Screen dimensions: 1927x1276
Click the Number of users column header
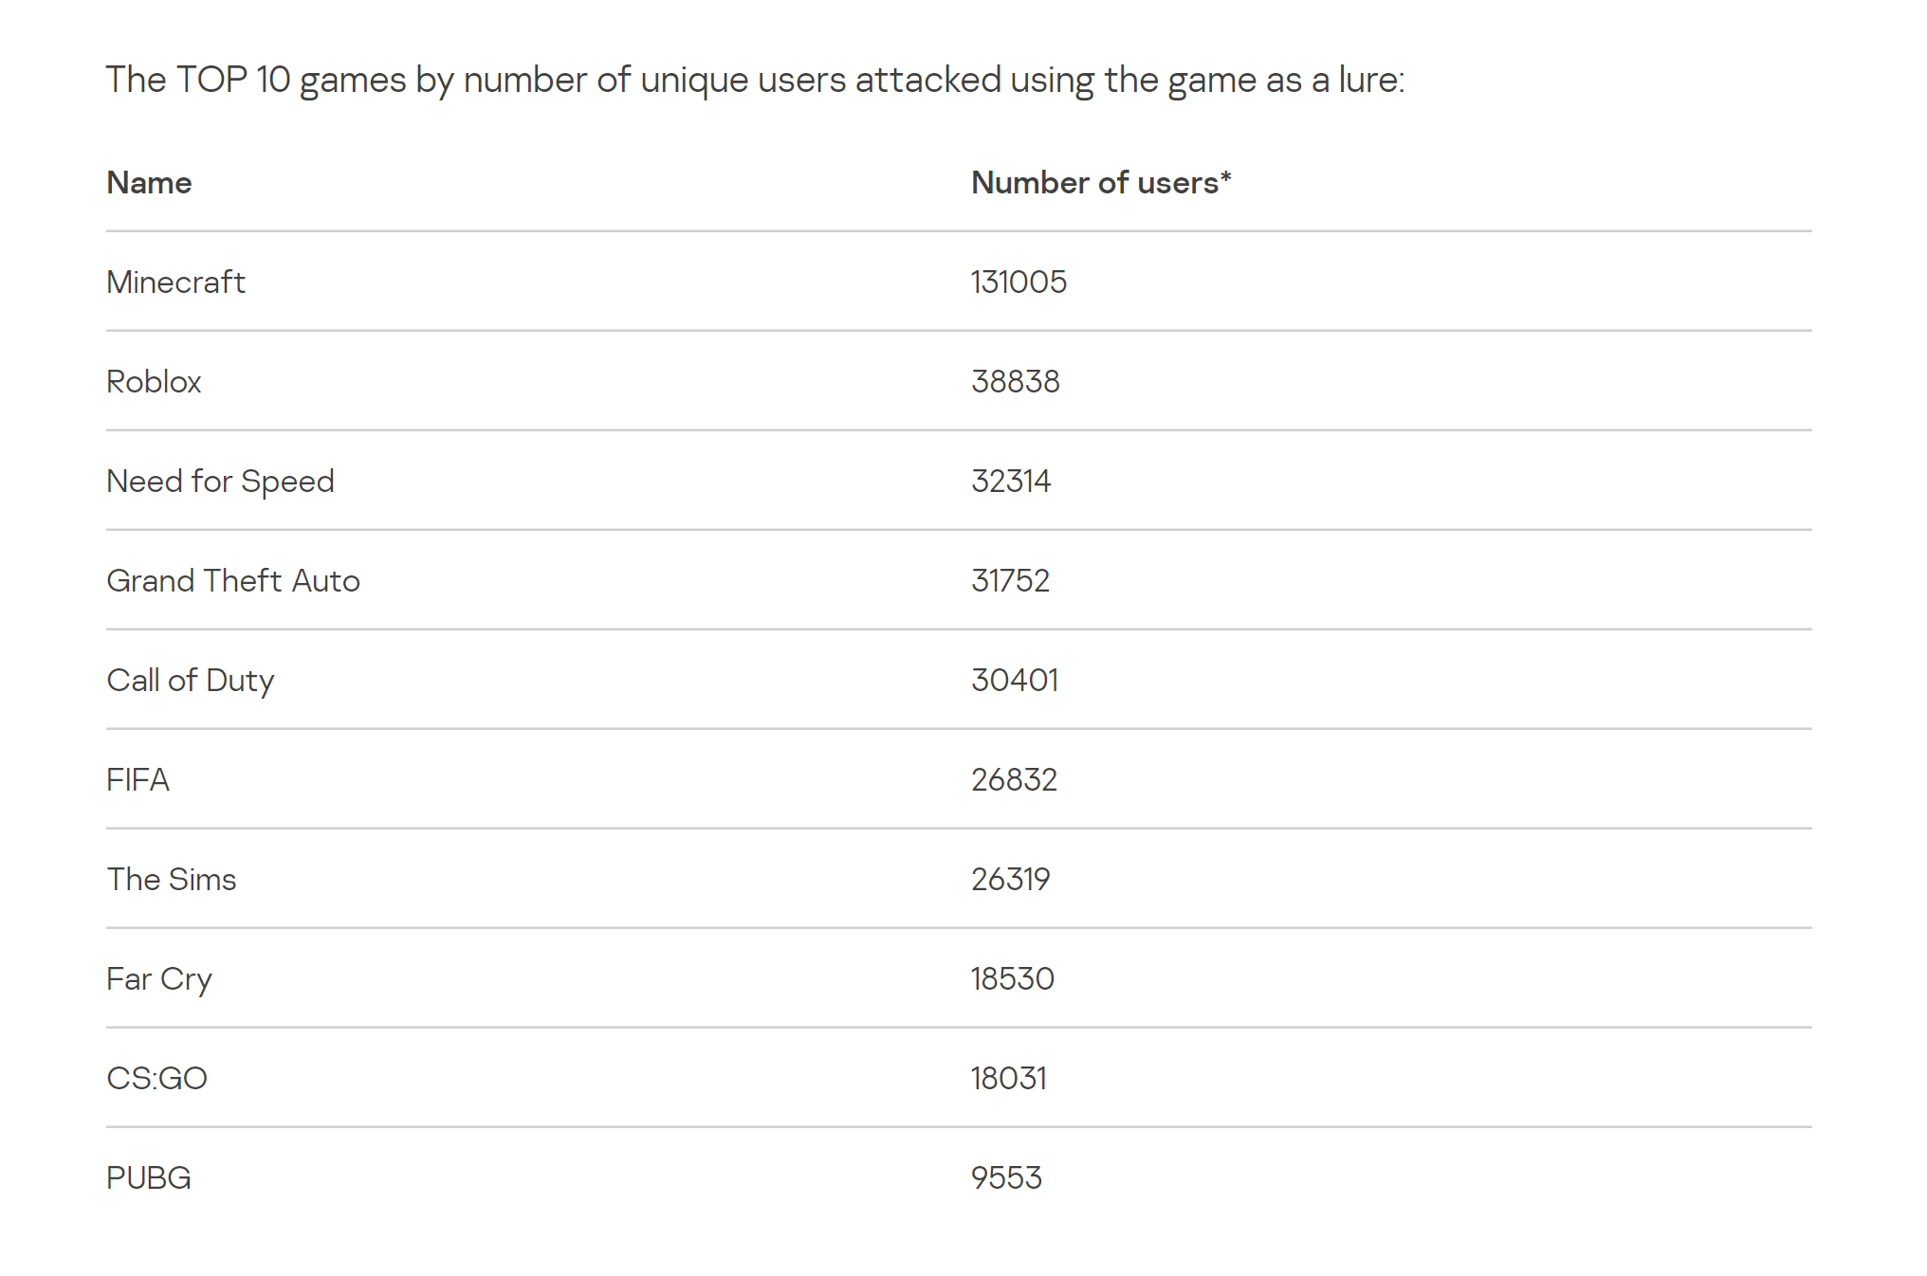pos(1100,182)
